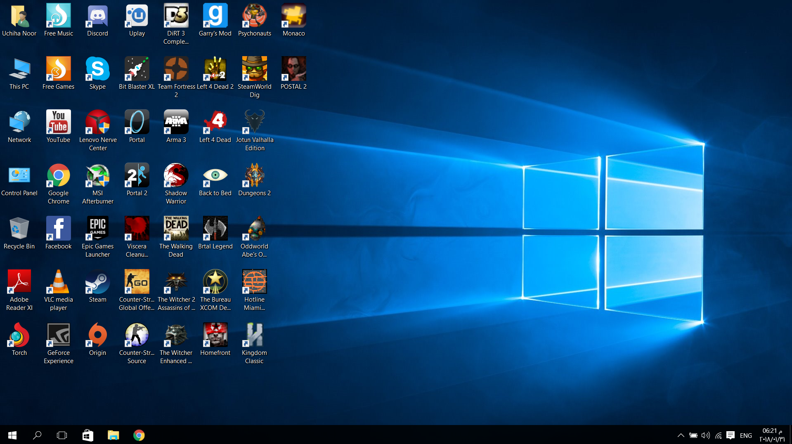Open the Torch browser icon
792x444 pixels.
click(x=19, y=335)
